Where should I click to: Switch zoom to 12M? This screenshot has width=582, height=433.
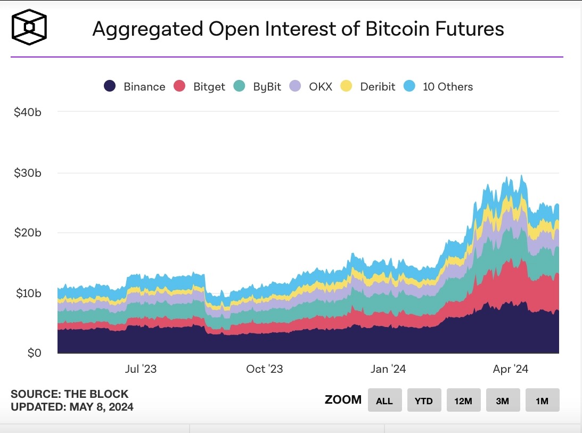(x=464, y=401)
